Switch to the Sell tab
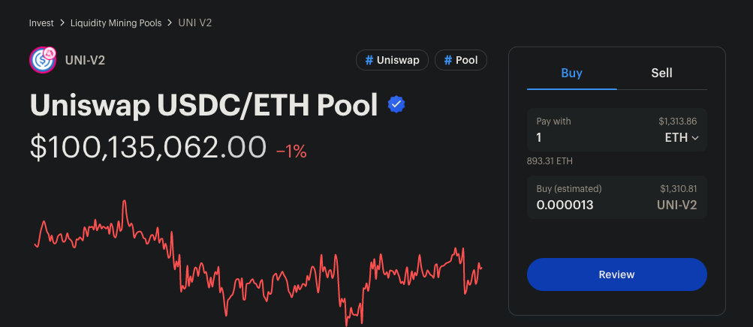Screen dimensions: 753x327 pyautogui.click(x=661, y=73)
